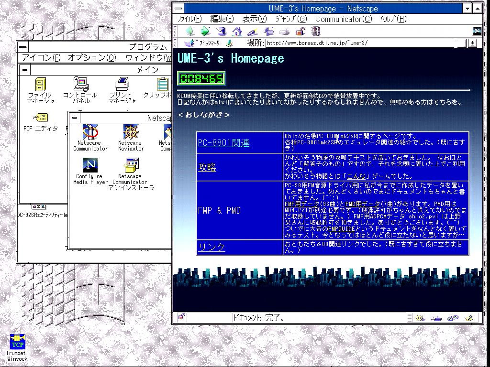This screenshot has height=367, width=490.
Task: Open search using the flashlight toolbar icon
Action: coord(251,31)
